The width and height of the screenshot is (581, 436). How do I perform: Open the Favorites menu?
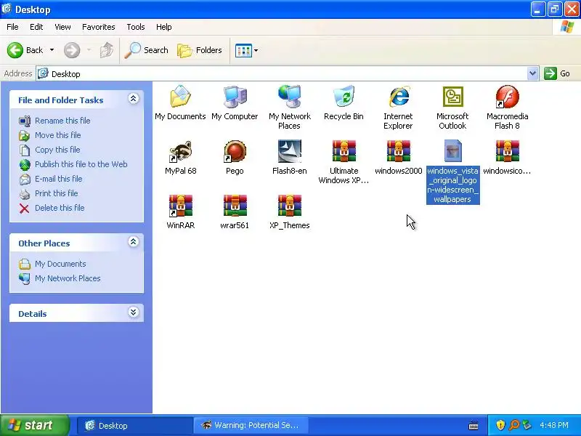(x=99, y=27)
